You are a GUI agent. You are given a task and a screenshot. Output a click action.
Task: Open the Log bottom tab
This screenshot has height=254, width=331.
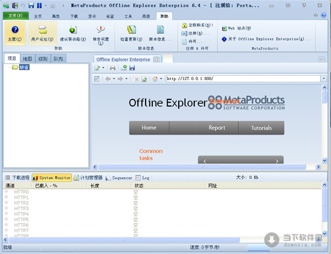[x=142, y=178]
